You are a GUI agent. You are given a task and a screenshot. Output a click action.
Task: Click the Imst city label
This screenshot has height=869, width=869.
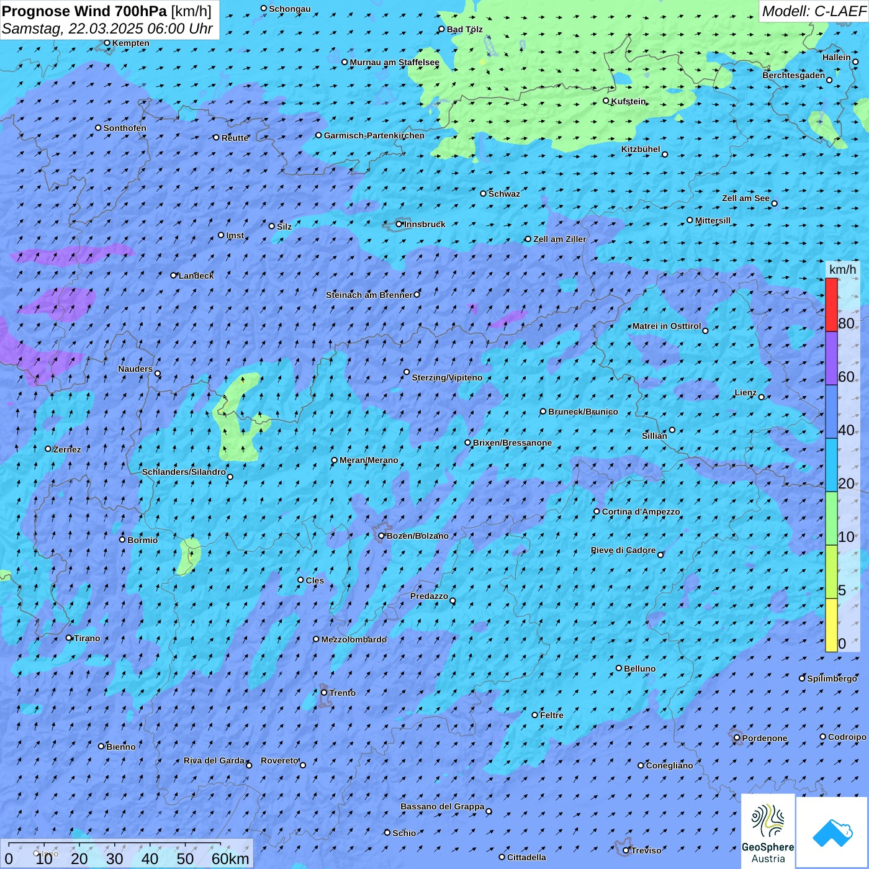point(235,235)
